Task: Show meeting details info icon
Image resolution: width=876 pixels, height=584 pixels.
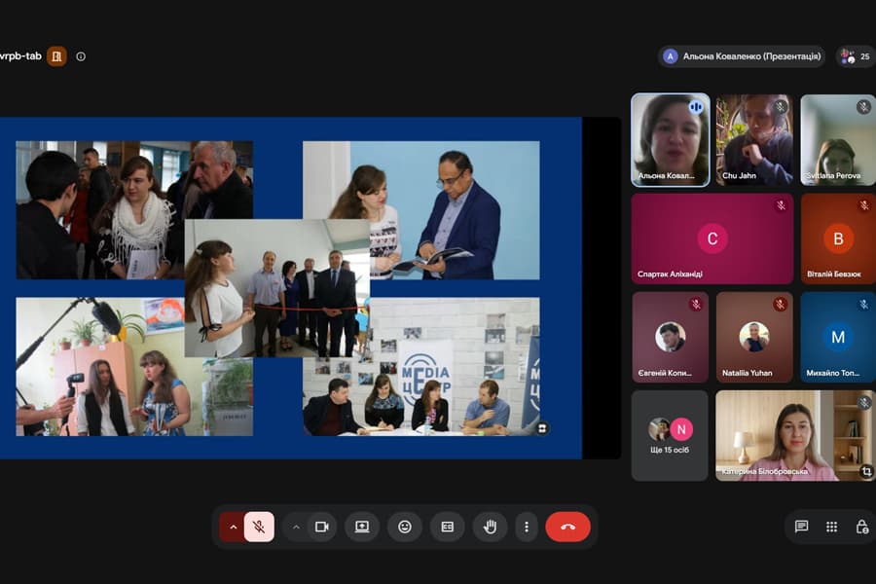Action: [x=81, y=56]
